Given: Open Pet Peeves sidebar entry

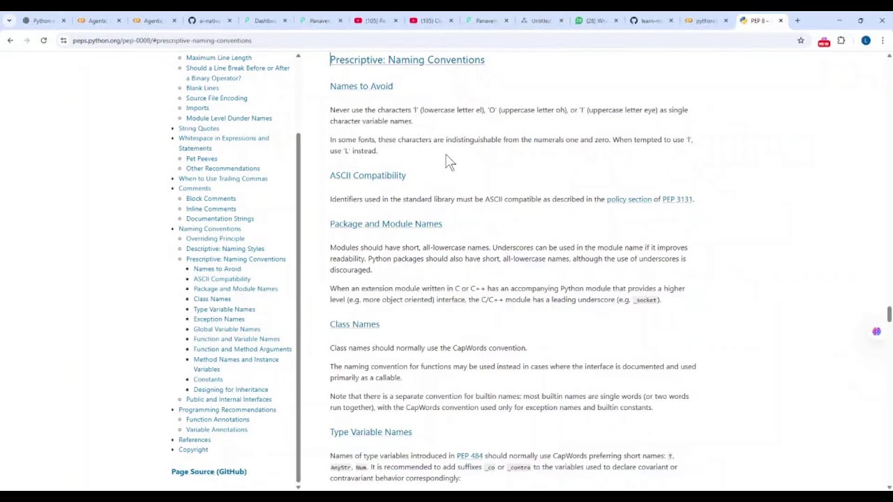Looking at the screenshot, I should pos(202,159).
